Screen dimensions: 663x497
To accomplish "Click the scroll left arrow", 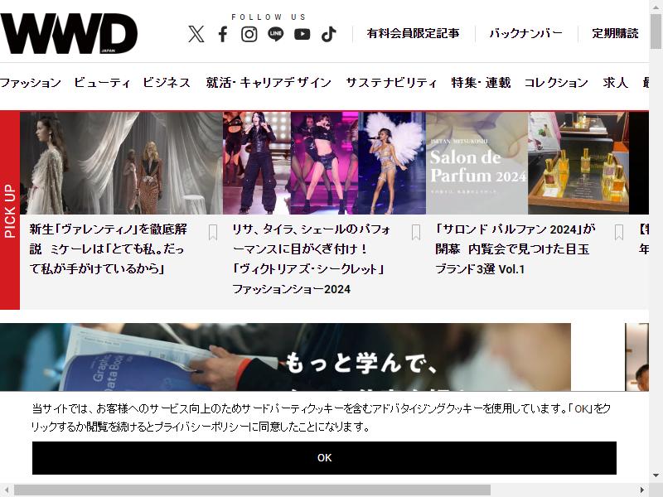I will click(7, 490).
